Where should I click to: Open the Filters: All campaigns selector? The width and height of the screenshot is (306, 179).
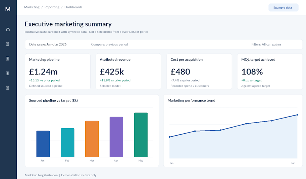tap(266, 44)
